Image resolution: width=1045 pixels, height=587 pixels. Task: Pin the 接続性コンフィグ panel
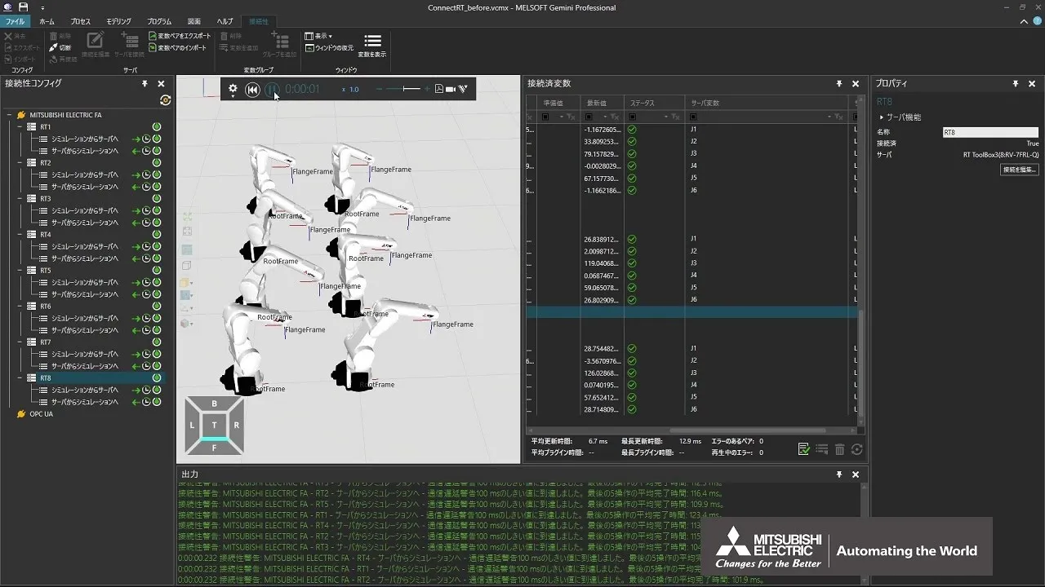(145, 83)
